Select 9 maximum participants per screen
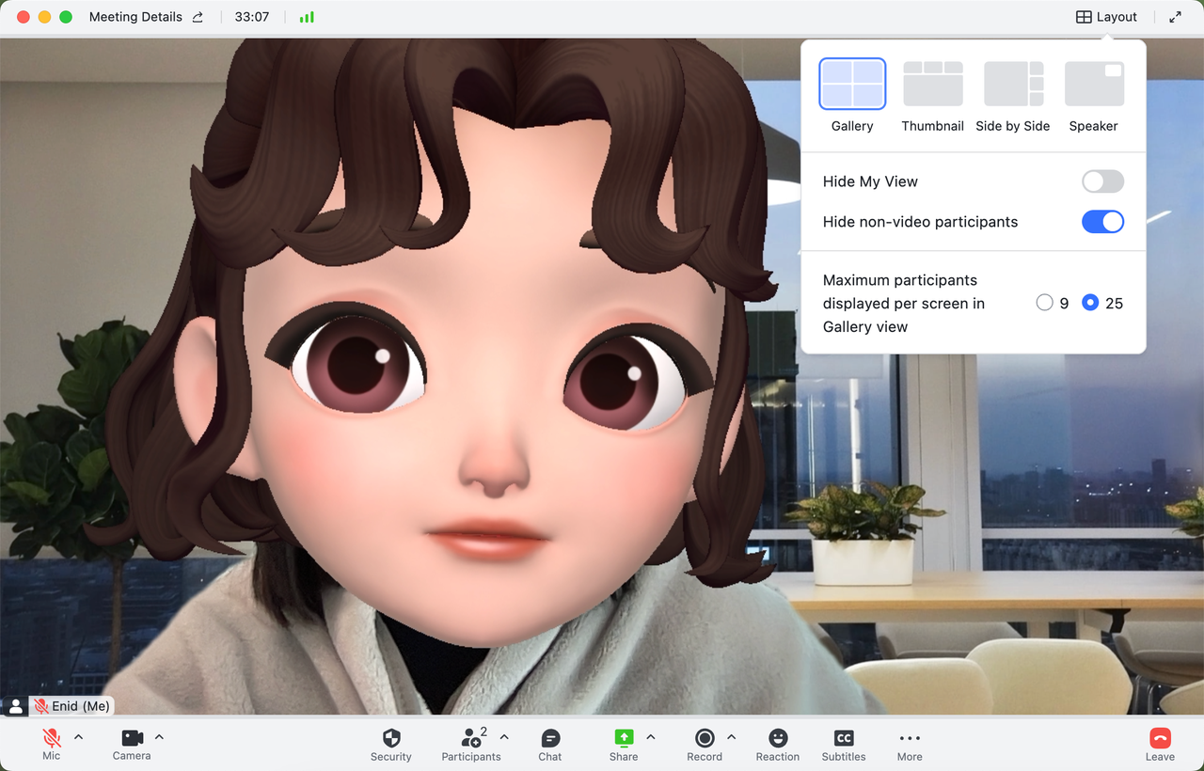1204x771 pixels. point(1044,303)
